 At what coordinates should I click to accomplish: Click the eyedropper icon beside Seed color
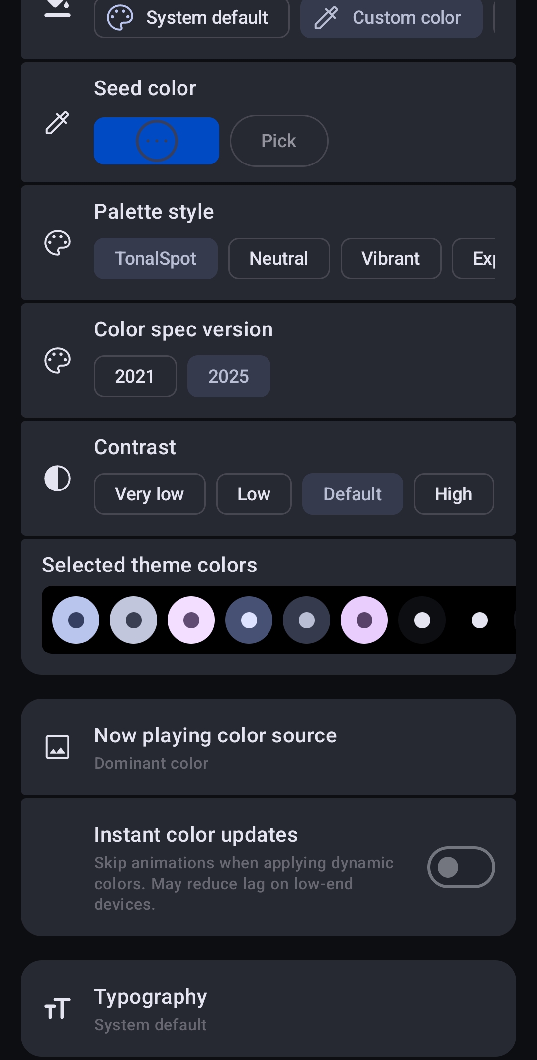click(x=57, y=123)
